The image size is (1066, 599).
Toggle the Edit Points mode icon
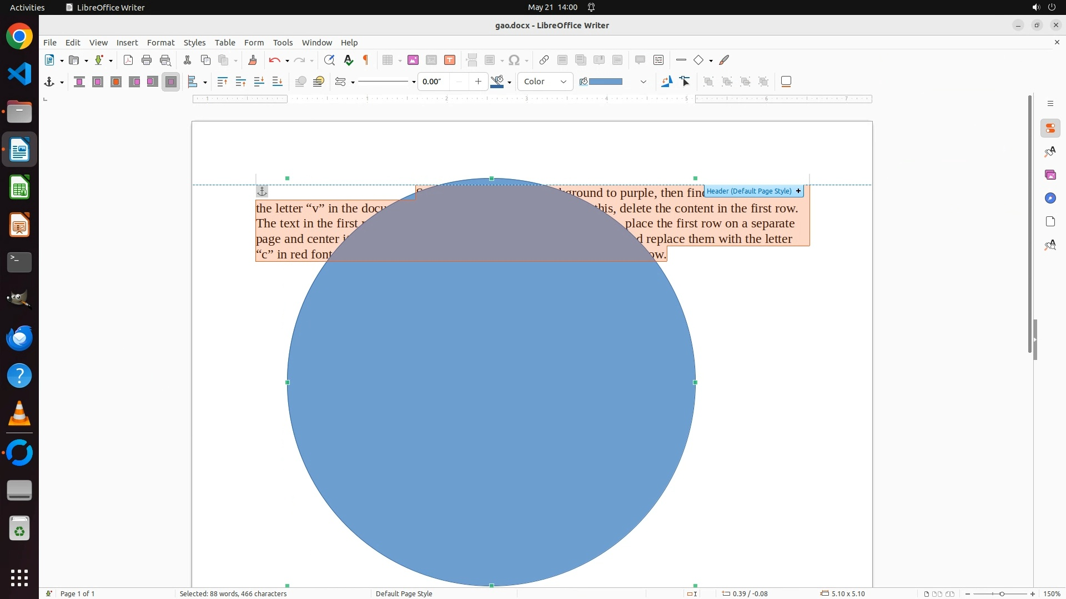tap(685, 82)
